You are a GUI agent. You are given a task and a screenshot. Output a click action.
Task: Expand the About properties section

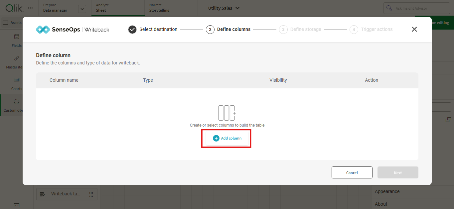coord(412,204)
